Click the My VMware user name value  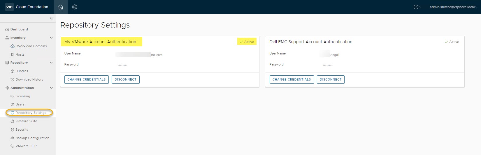(x=139, y=54)
